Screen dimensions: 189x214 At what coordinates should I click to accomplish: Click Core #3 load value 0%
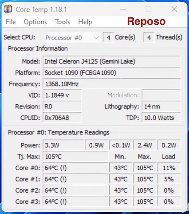(x=169, y=202)
